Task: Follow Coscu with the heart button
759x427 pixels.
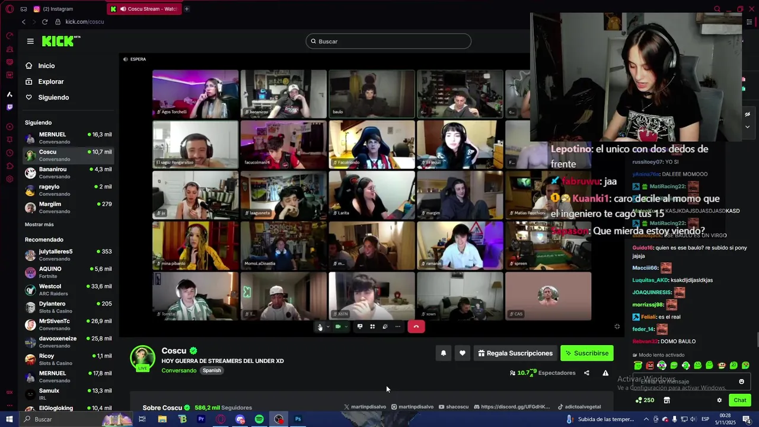Action: [x=463, y=353]
